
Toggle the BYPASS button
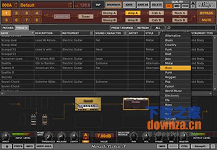[x=206, y=13]
